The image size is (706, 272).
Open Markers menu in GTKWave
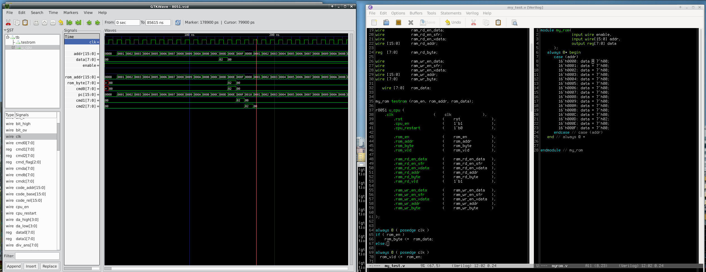(71, 13)
